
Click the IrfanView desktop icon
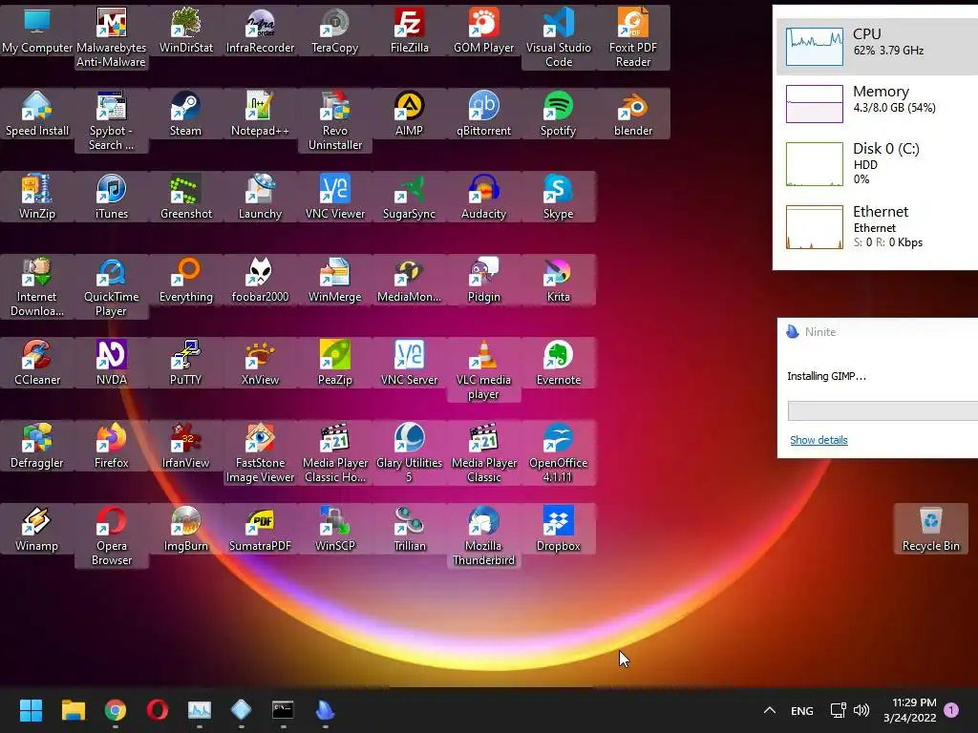pos(186,445)
